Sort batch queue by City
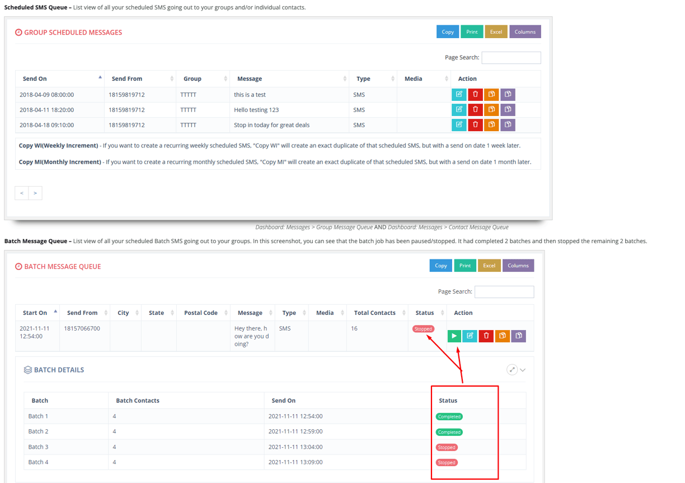 tap(126, 313)
